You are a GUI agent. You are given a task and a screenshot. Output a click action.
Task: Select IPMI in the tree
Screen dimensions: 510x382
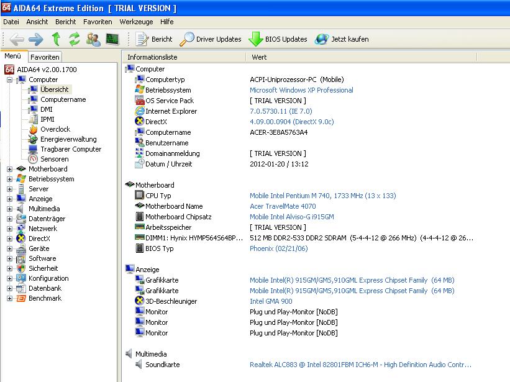[x=47, y=119]
